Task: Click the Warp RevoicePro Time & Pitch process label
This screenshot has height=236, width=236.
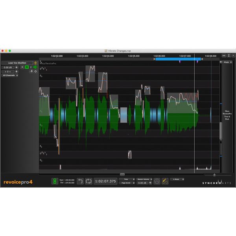Action: (x=227, y=115)
